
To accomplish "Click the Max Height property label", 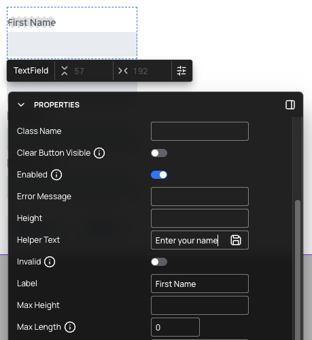I will pos(38,305).
